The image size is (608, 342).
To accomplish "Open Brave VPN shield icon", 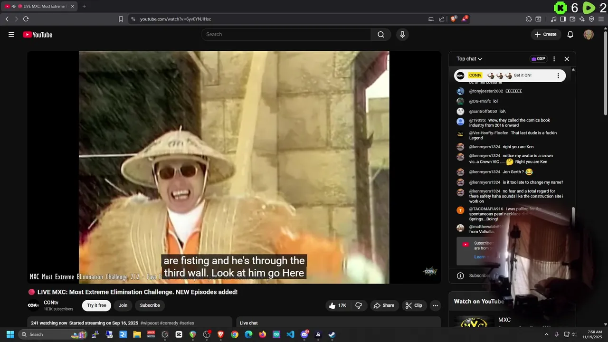I will pyautogui.click(x=591, y=19).
